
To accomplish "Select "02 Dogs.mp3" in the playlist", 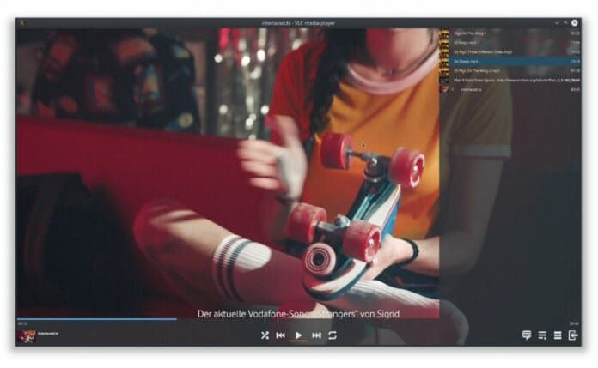I will pyautogui.click(x=510, y=43).
